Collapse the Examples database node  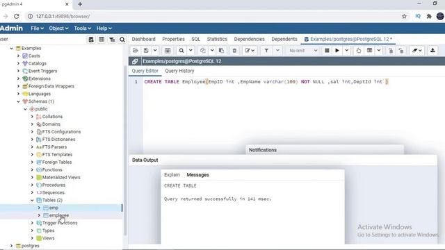coord(11,49)
